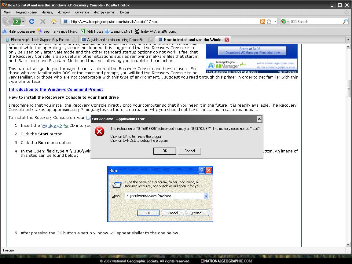
Task: Open the Отметки menu
Action: [82, 12]
